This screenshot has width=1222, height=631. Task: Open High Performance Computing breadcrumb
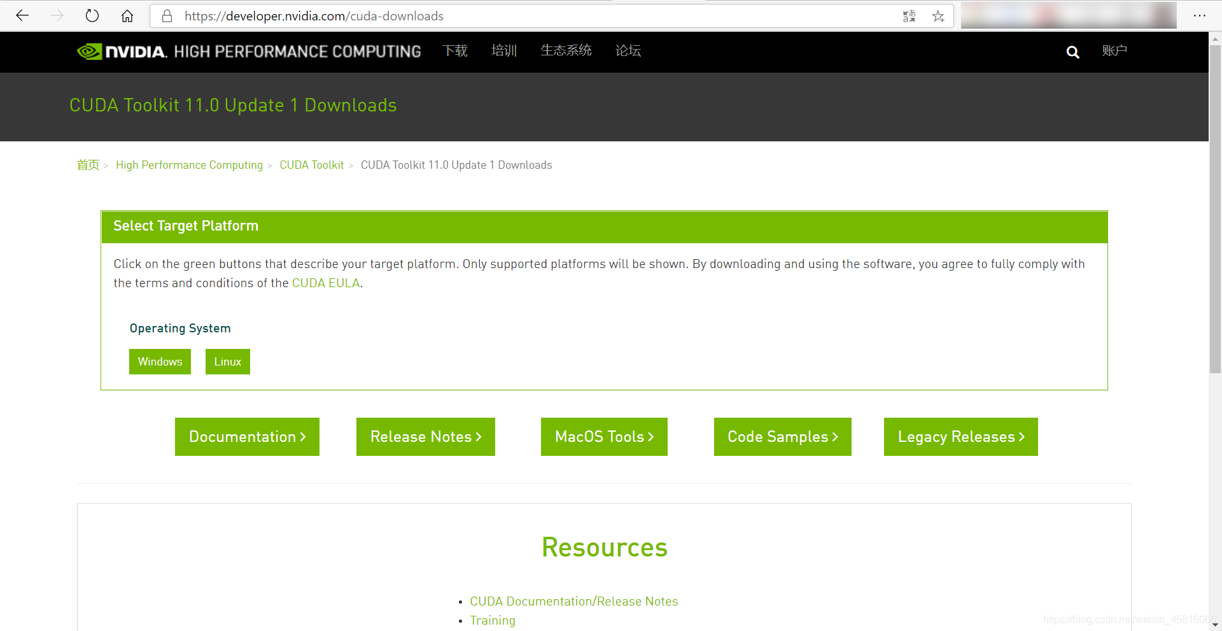click(x=189, y=165)
